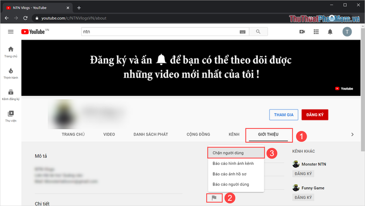
Task: Click the Funny Game channel avatar
Action: click(296, 188)
